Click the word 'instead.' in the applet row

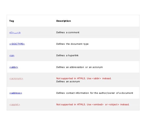[x=125, y=105]
